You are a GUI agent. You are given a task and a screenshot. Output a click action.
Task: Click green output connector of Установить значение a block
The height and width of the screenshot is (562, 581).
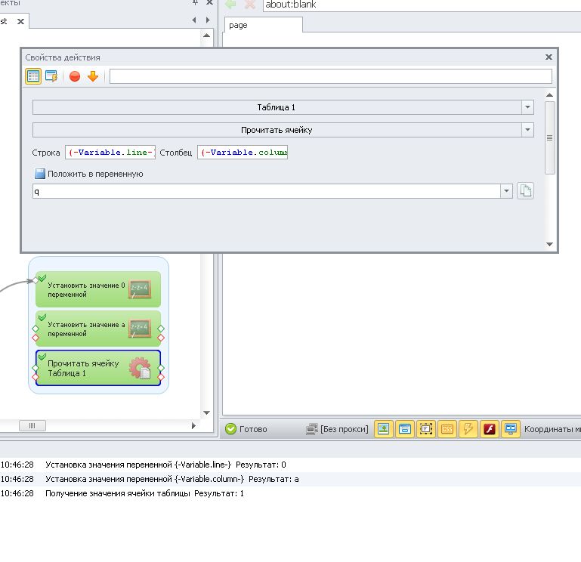[161, 329]
